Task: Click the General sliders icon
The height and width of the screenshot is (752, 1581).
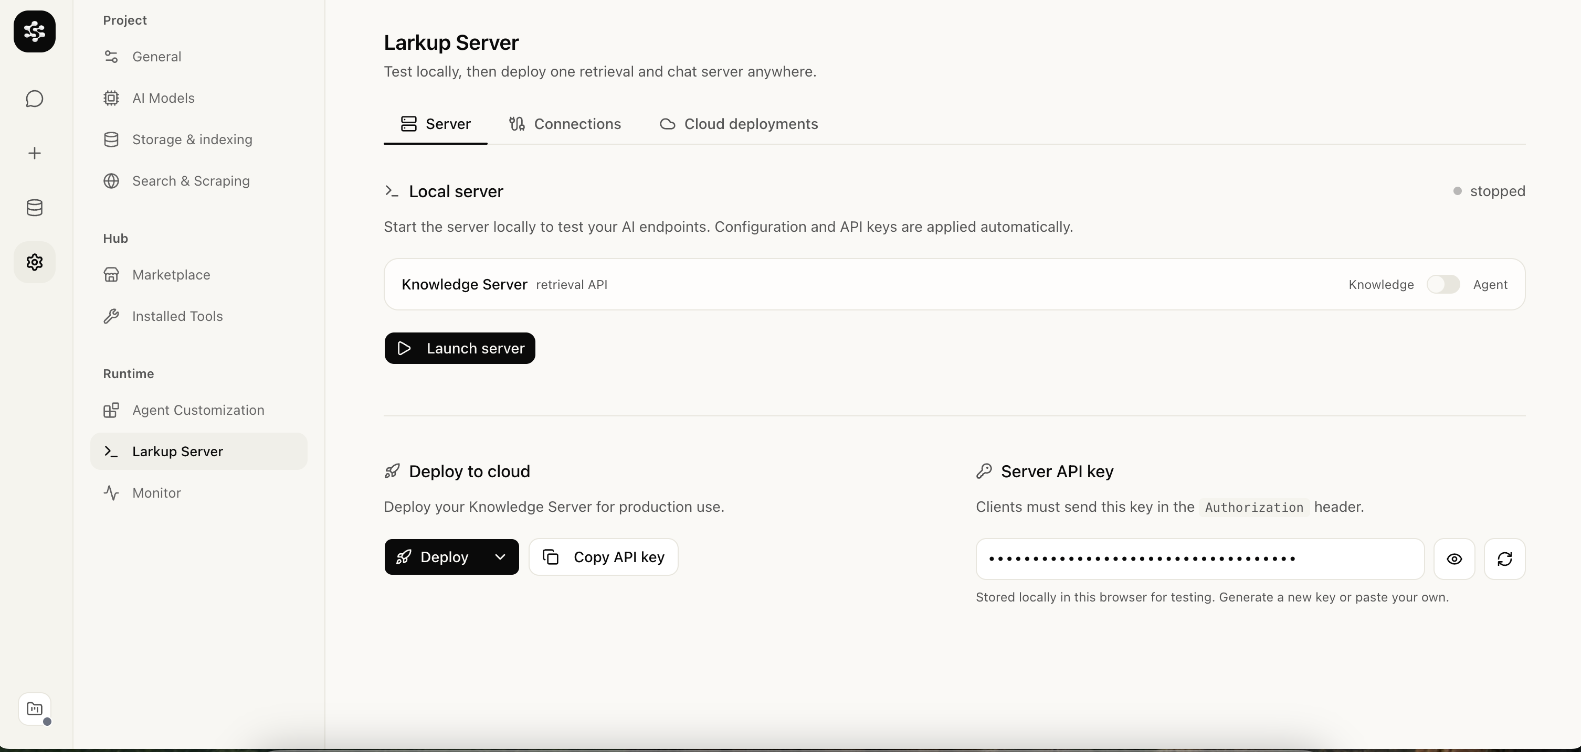Action: [111, 57]
